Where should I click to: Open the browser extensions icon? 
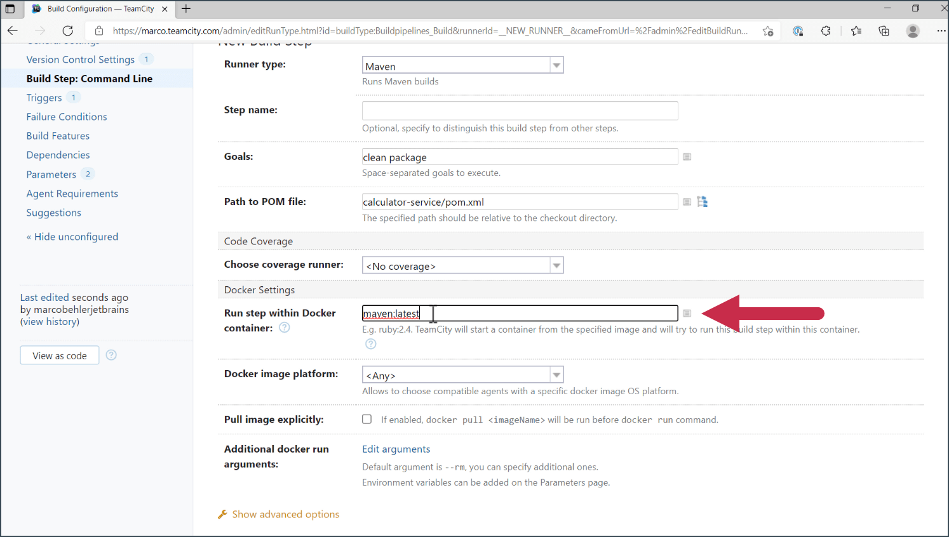point(826,30)
